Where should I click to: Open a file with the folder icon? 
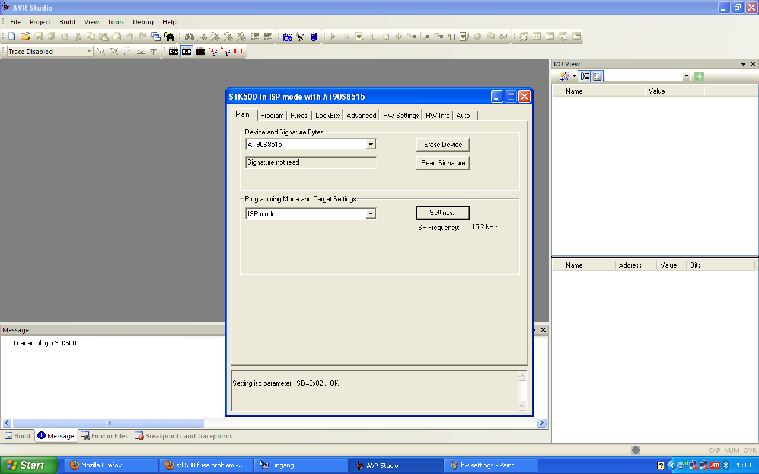[x=25, y=37]
